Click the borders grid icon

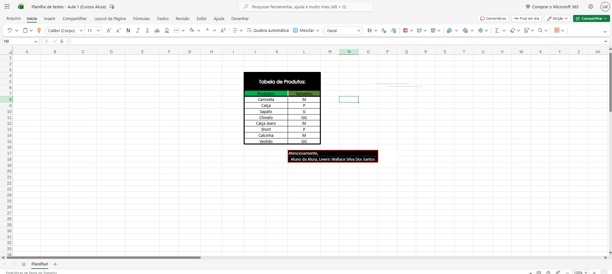(176, 30)
